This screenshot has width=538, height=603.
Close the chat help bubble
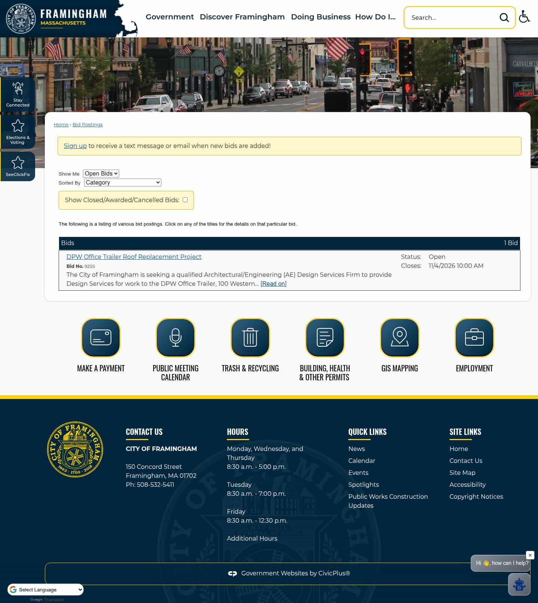click(x=530, y=555)
